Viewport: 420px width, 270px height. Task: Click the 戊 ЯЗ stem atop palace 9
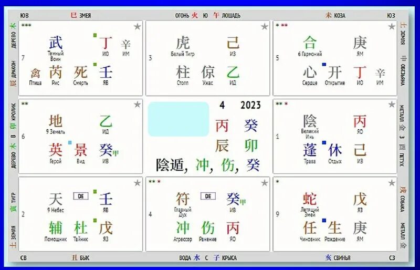point(360,199)
